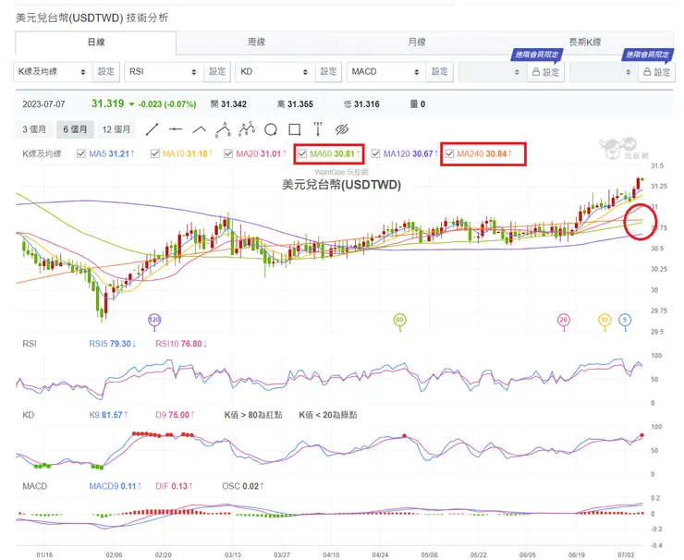Select the horizontal line drawing tool
The width and height of the screenshot is (684, 560).
176,129
